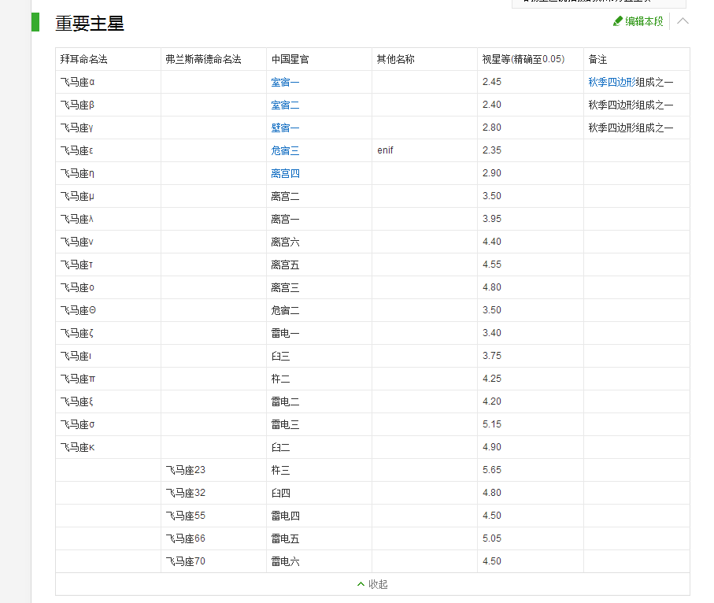Open the 壁宿一 star link

tap(284, 127)
